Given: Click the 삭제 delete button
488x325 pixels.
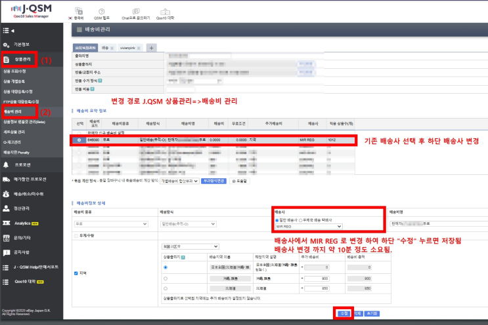Looking at the screenshot, I should pos(357,313).
